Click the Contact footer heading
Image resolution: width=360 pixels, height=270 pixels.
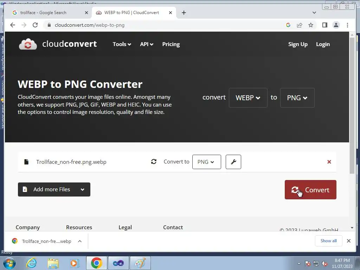pyautogui.click(x=173, y=227)
